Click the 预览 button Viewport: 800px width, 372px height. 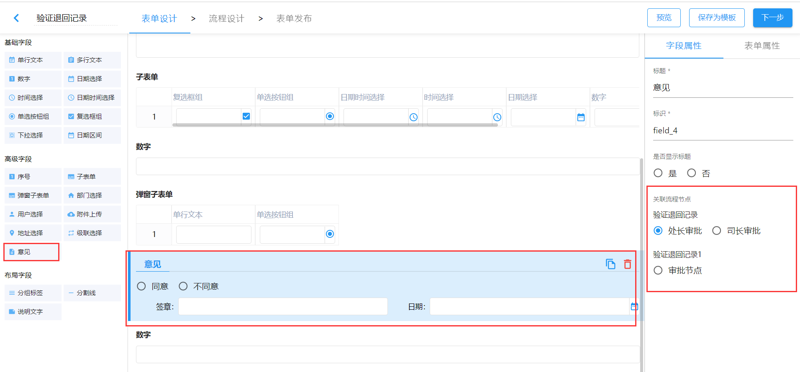[x=664, y=18]
